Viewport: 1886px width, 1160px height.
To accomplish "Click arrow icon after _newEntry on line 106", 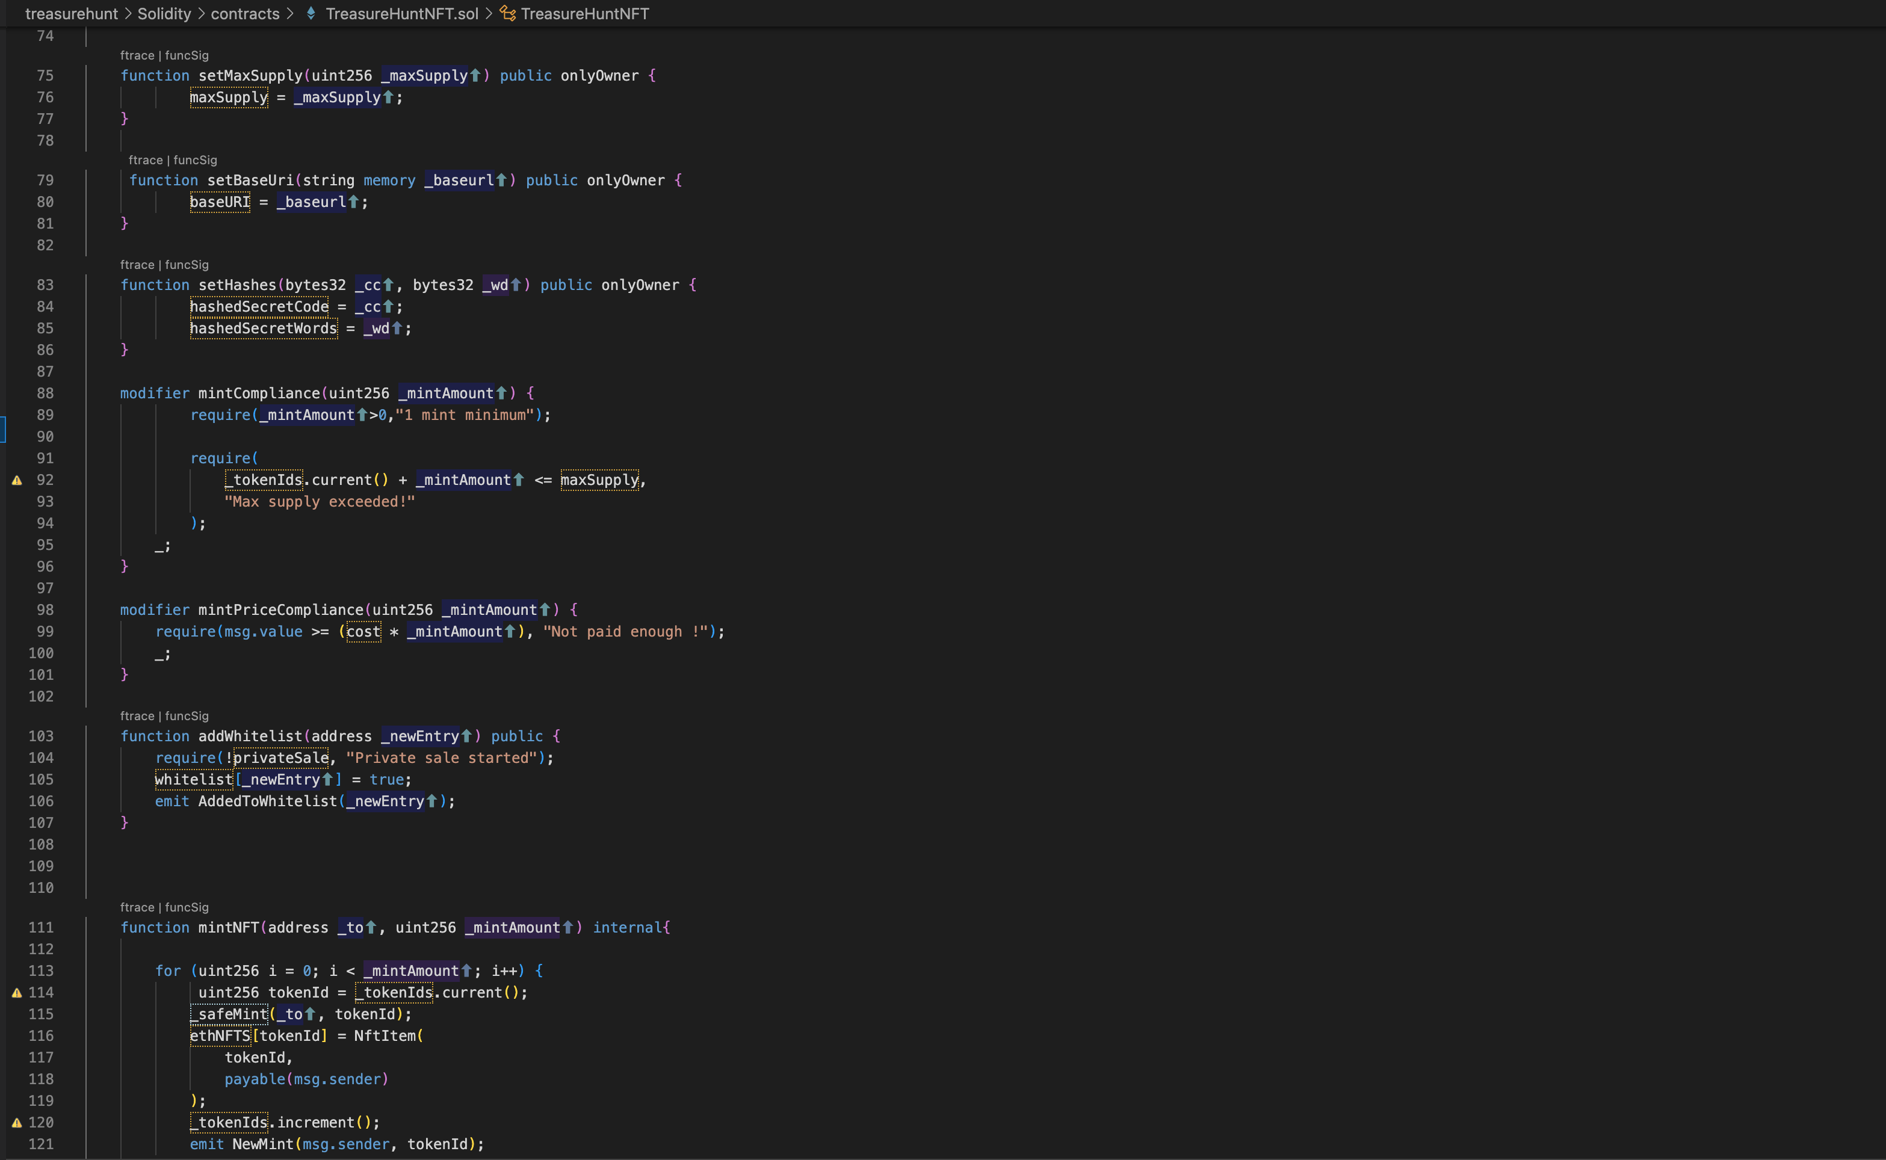I will click(x=432, y=801).
